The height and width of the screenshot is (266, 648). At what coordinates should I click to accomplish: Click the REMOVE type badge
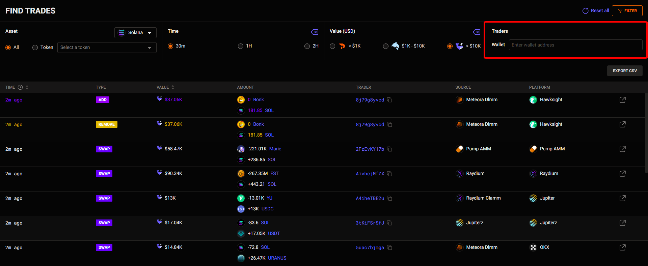point(107,124)
